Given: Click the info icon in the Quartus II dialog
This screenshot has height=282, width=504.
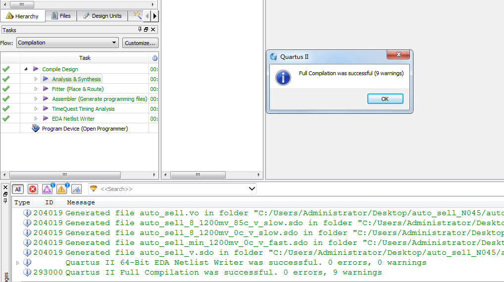Looking at the screenshot, I should (x=283, y=77).
